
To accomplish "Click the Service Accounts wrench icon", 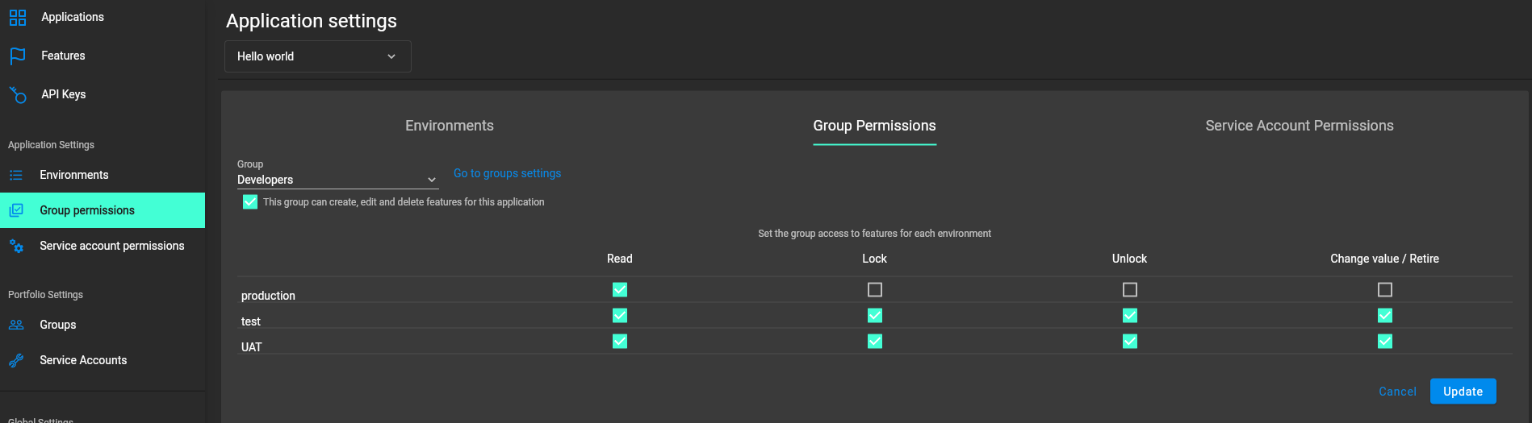I will [16, 360].
